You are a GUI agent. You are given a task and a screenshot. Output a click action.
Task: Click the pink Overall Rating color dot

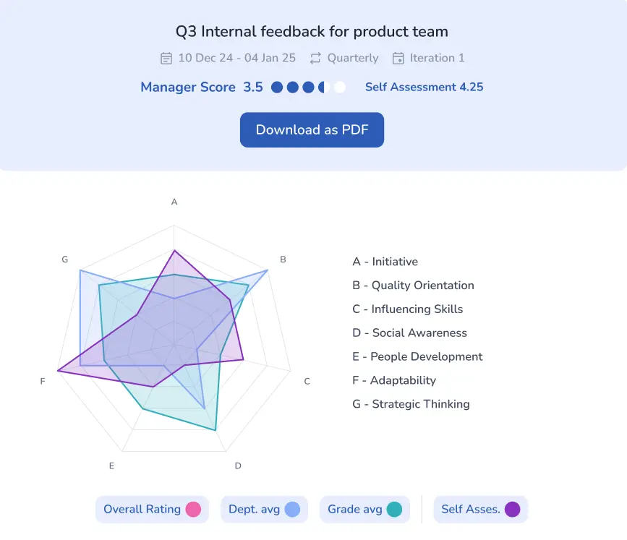click(x=194, y=509)
